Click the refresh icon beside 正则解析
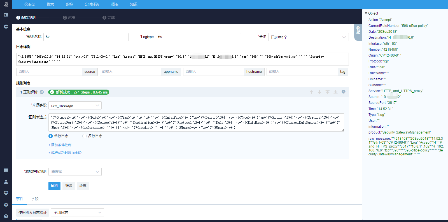The width and height of the screenshot is (448, 222). pos(42,92)
